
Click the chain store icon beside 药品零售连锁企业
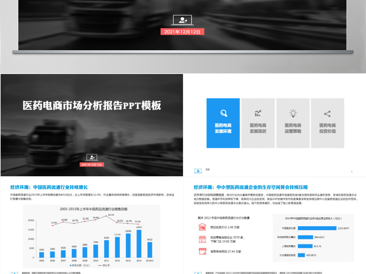(202, 239)
